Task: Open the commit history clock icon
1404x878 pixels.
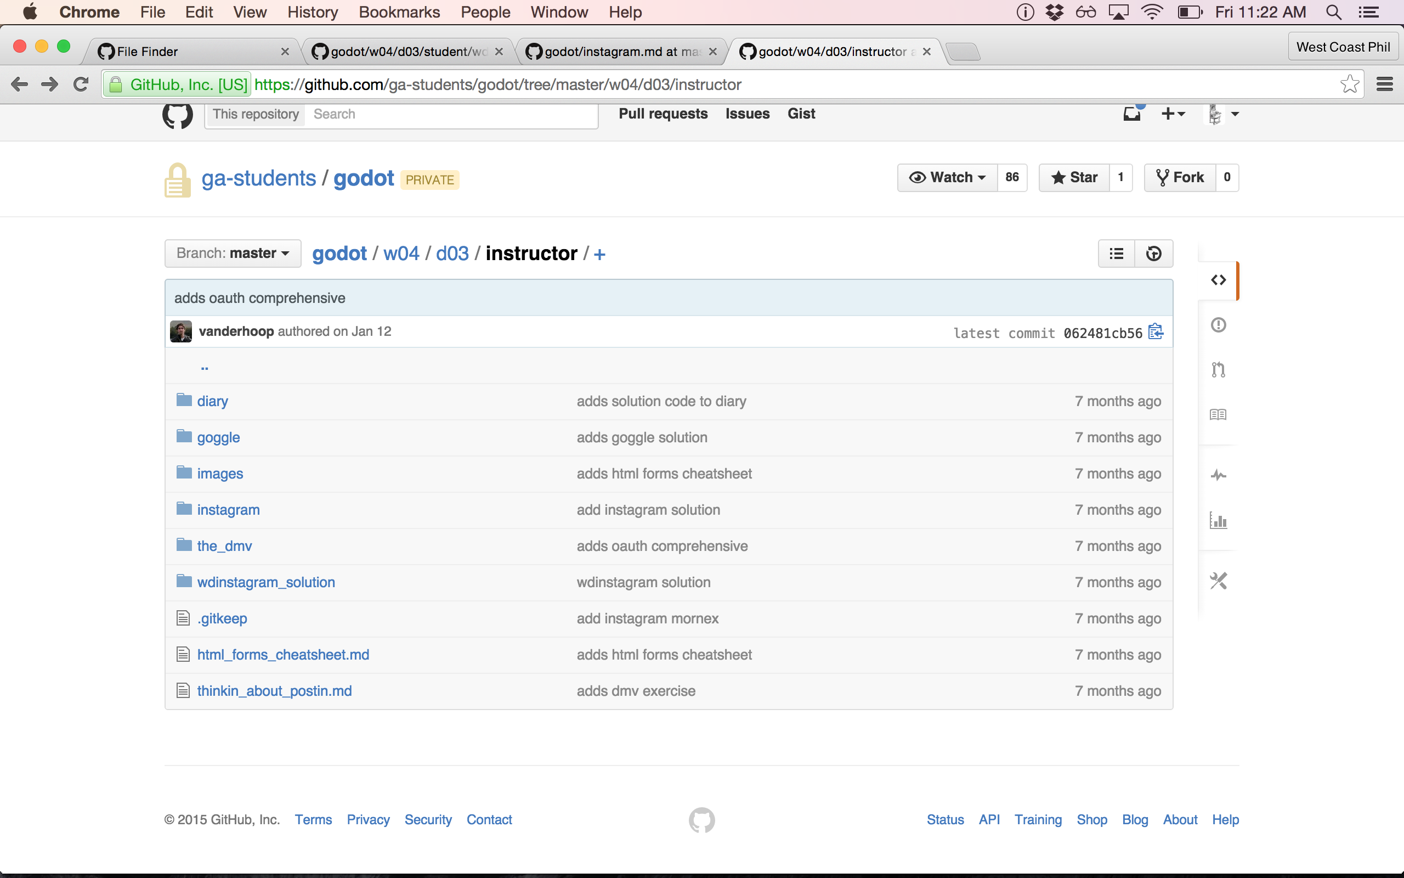Action: [x=1153, y=254]
